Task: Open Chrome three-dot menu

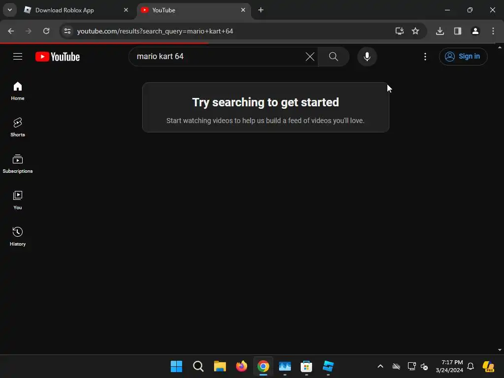Action: coord(493,31)
